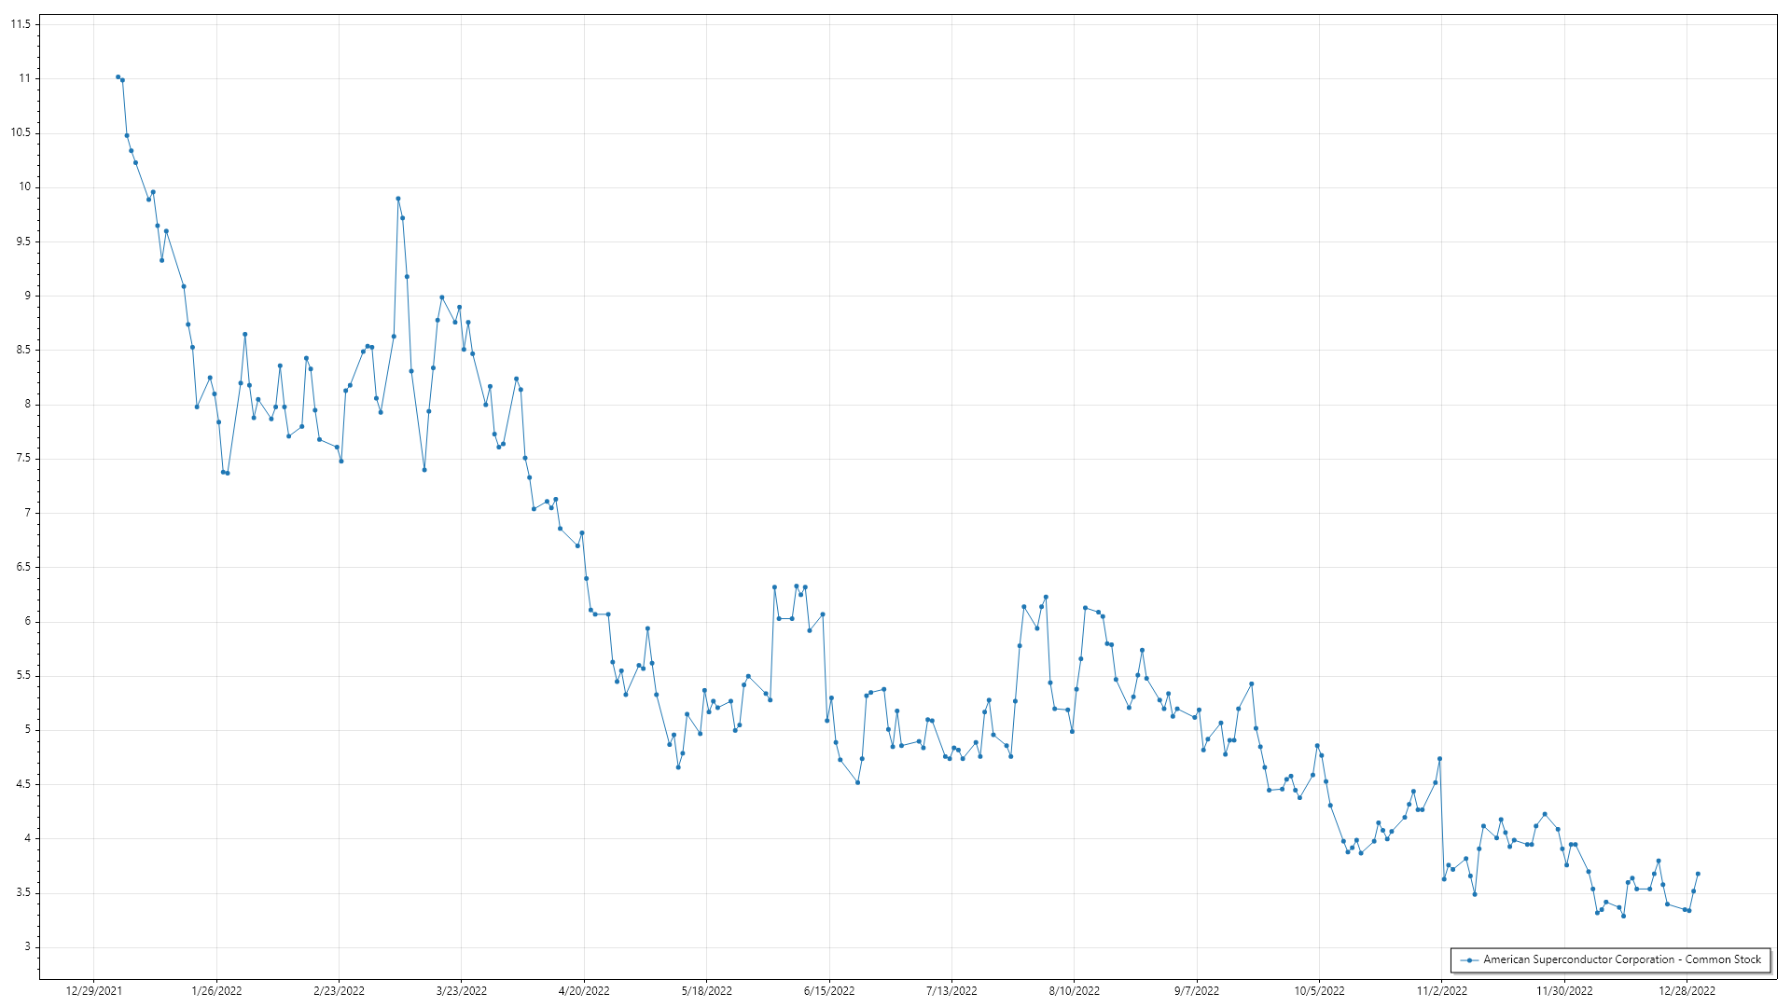Click the x-axis label 12/28/2022
Image resolution: width=1791 pixels, height=1007 pixels.
tap(1687, 990)
